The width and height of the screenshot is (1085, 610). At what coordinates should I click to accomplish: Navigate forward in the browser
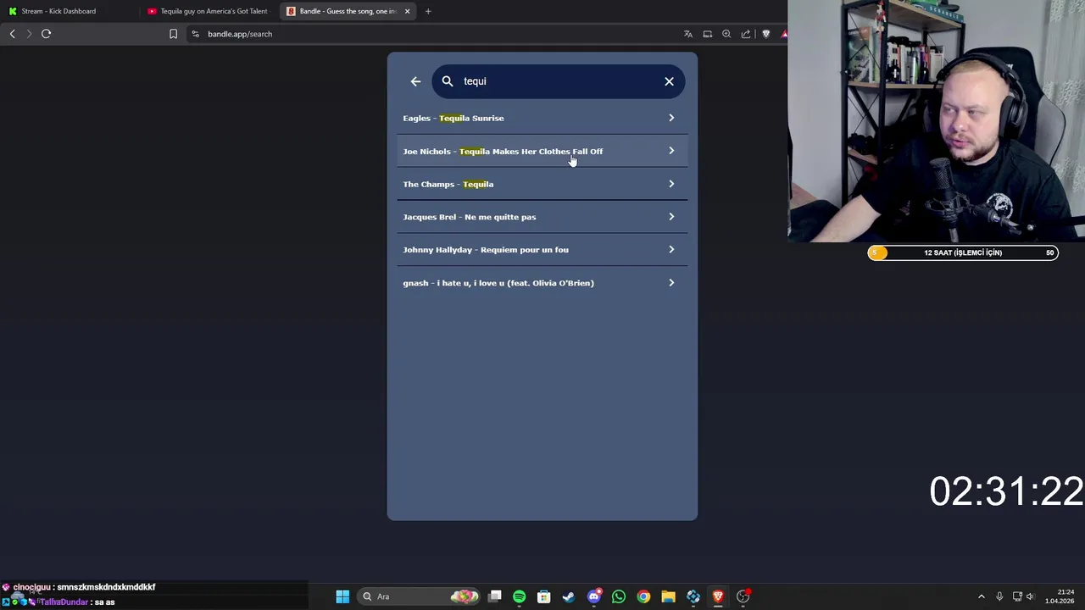29,34
